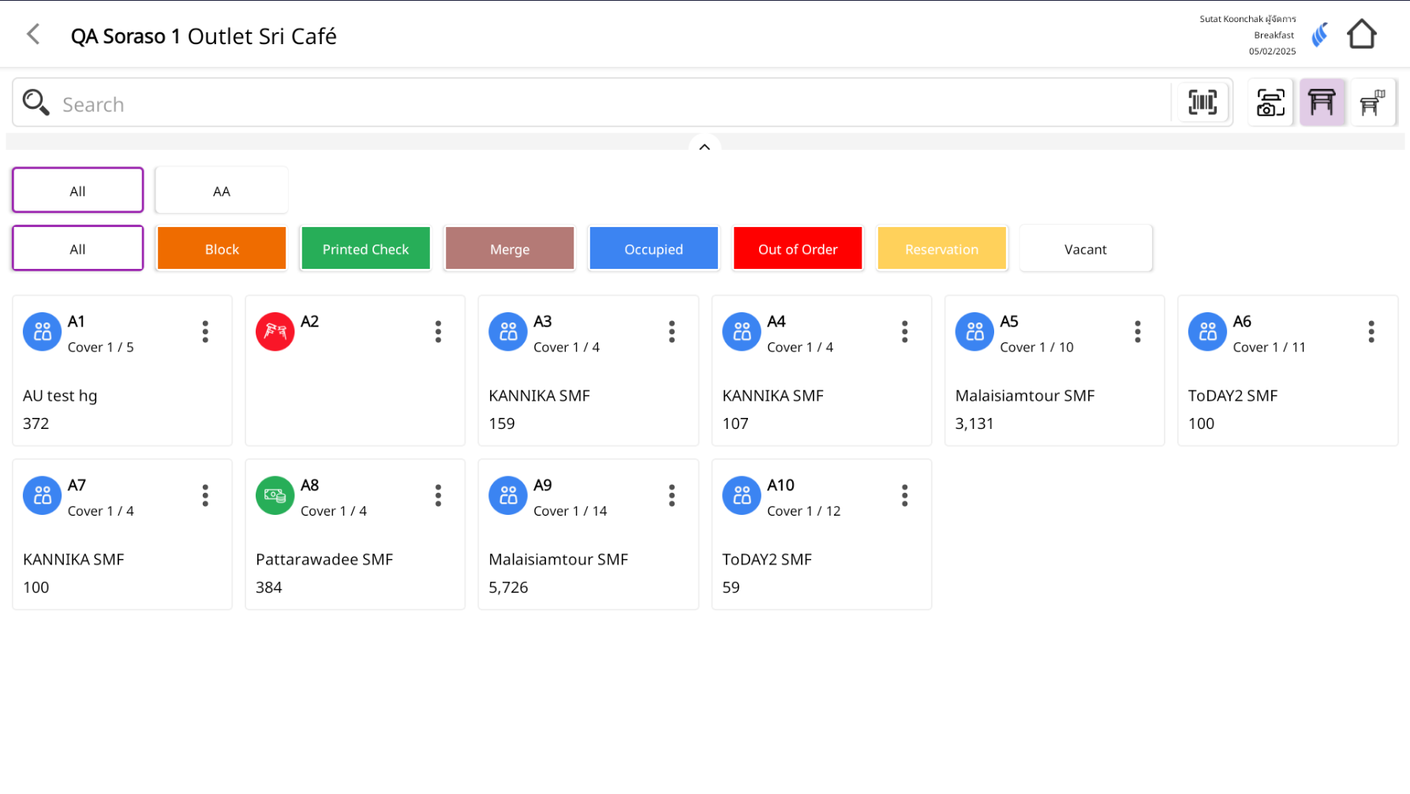Image resolution: width=1410 pixels, height=794 pixels.
Task: Select the AA zone tab
Action: [x=222, y=191]
